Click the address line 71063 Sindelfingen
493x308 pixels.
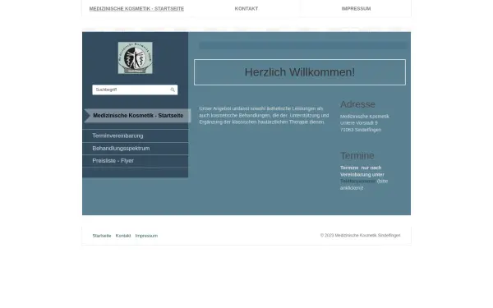(x=361, y=130)
